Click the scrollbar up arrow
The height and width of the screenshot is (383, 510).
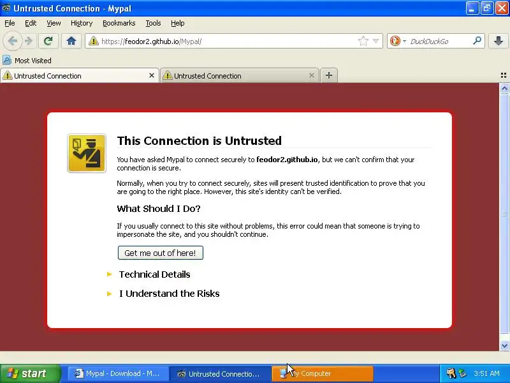504,89
